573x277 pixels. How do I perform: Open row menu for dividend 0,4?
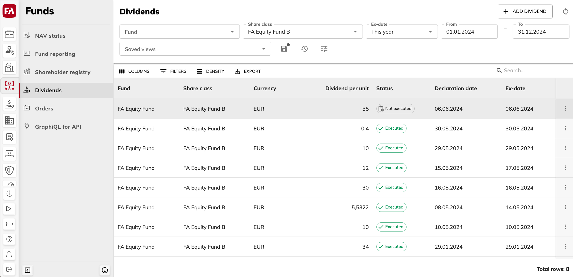click(x=565, y=128)
